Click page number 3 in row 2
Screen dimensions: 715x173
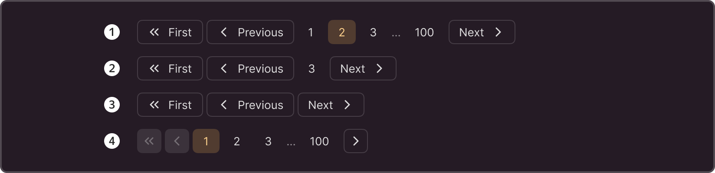[312, 68]
